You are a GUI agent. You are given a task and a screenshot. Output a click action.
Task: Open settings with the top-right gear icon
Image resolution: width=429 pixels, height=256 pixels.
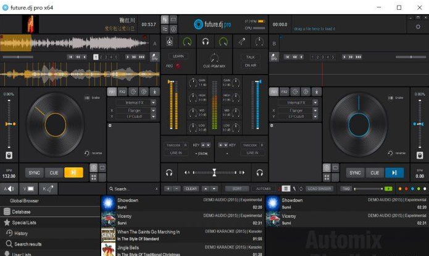click(x=418, y=27)
